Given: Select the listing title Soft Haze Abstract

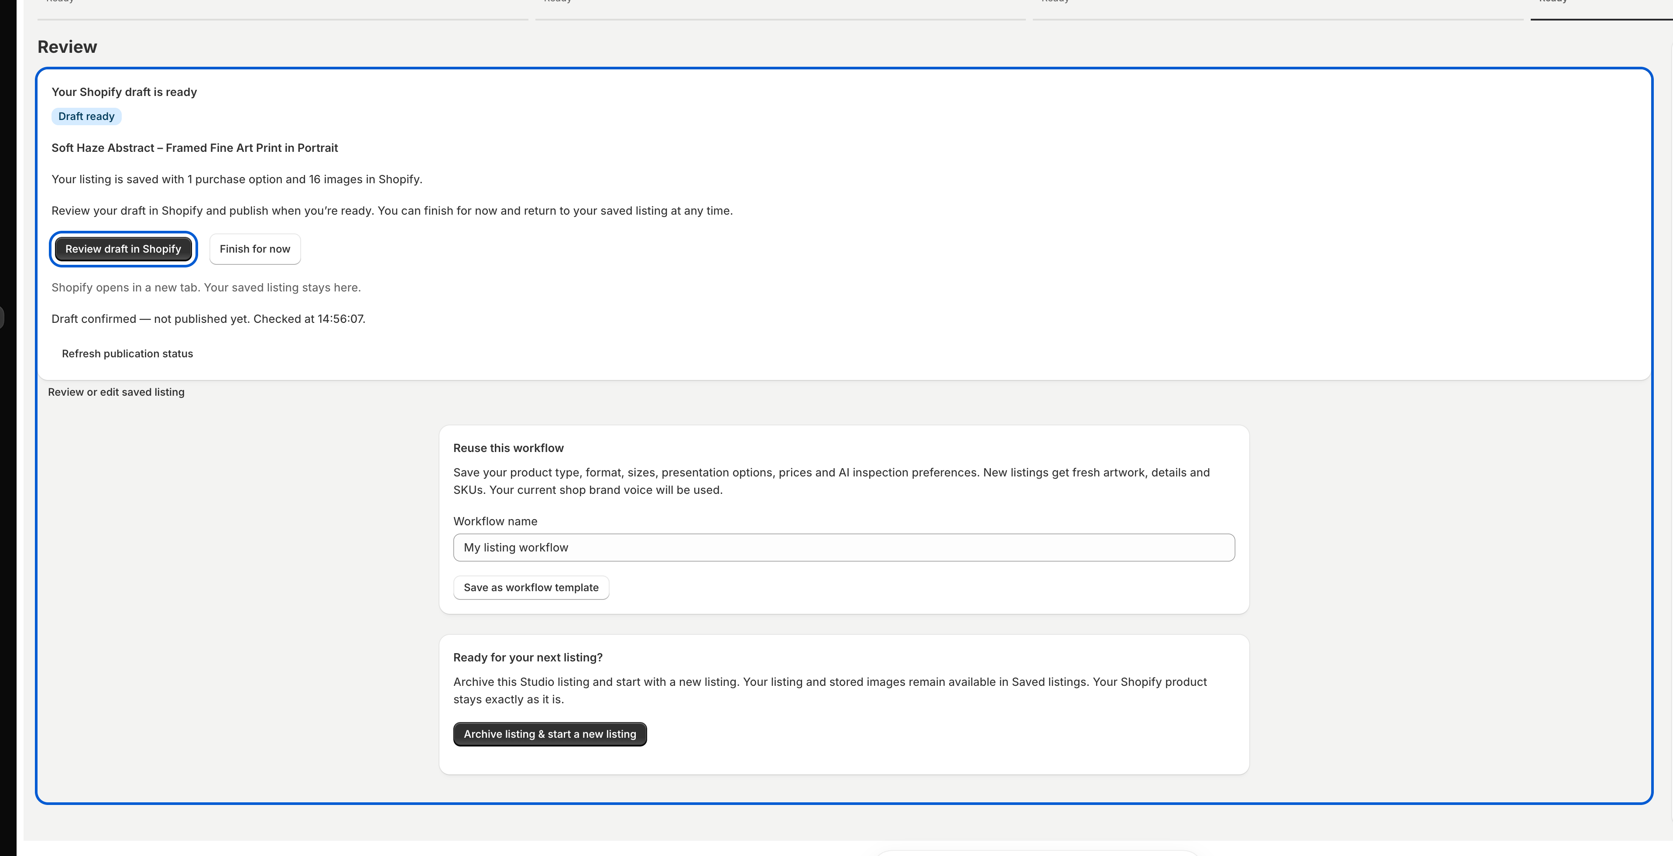Looking at the screenshot, I should 195,148.
